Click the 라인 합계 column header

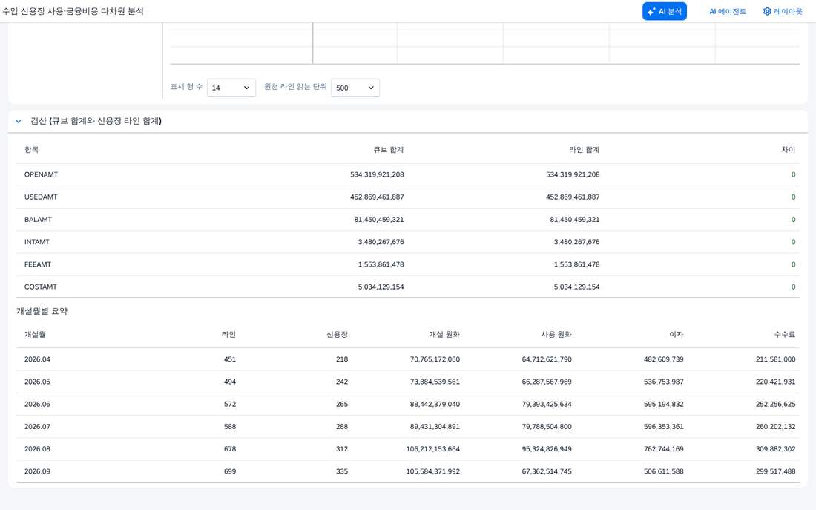click(584, 149)
